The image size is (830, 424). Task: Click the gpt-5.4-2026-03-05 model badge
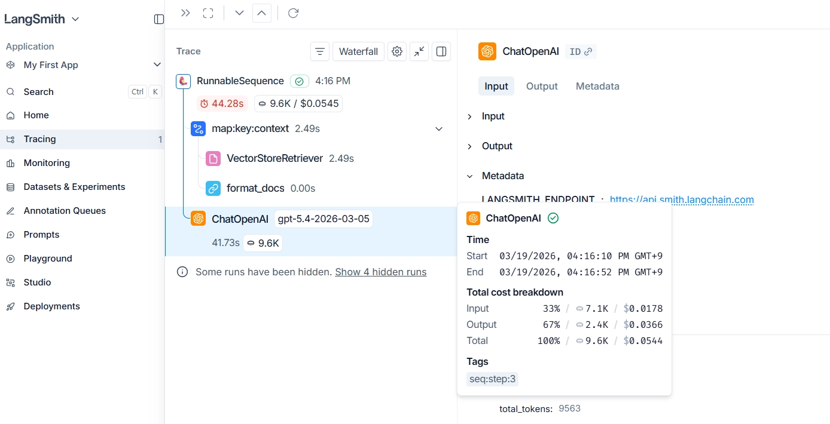(x=324, y=219)
